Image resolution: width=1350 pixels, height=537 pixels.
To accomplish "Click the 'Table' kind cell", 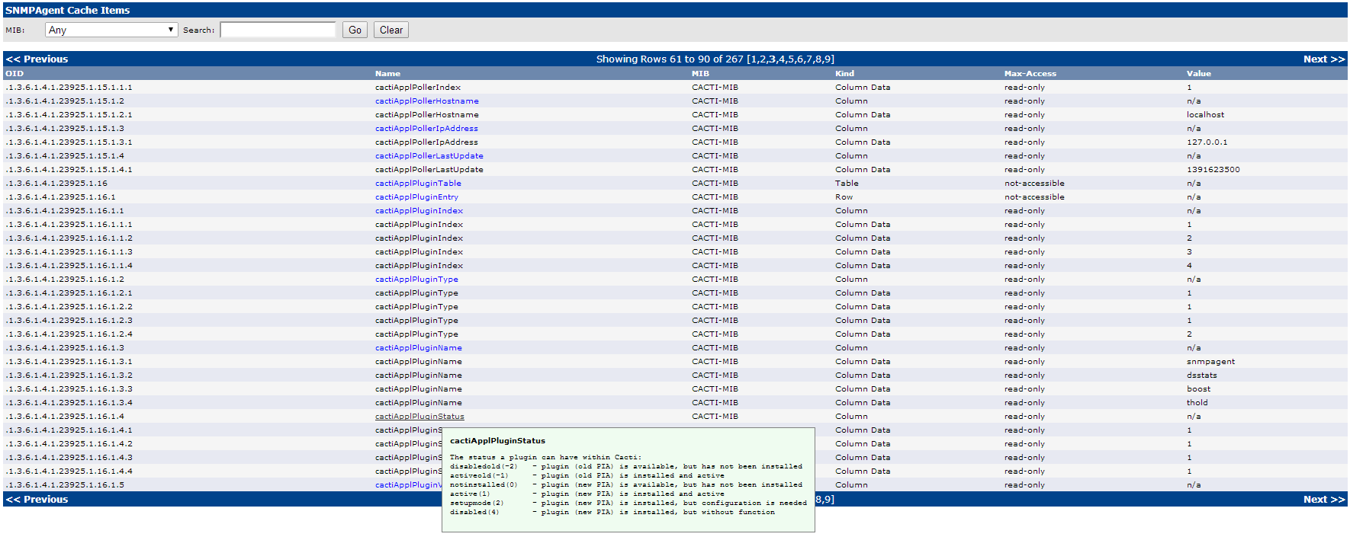I will 847,184.
